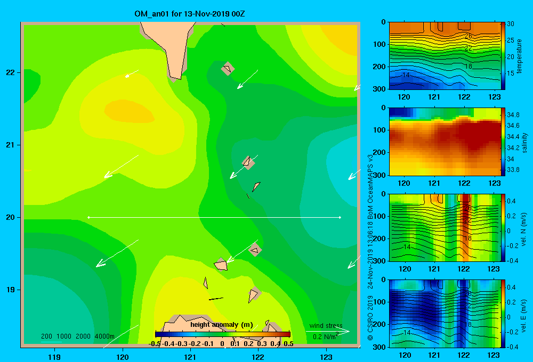Click the title "OM_an01 for 13-Nov-2019 00Z"

(189, 14)
